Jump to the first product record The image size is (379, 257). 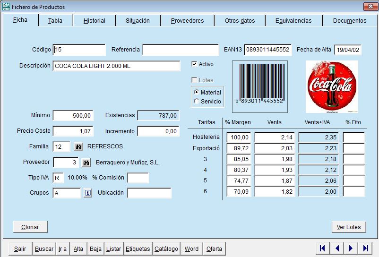pos(322,248)
